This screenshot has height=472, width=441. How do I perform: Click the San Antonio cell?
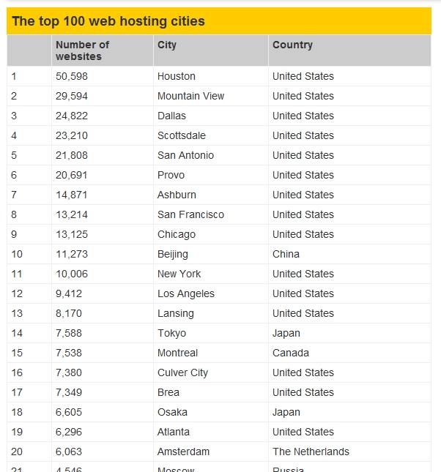[x=186, y=155]
